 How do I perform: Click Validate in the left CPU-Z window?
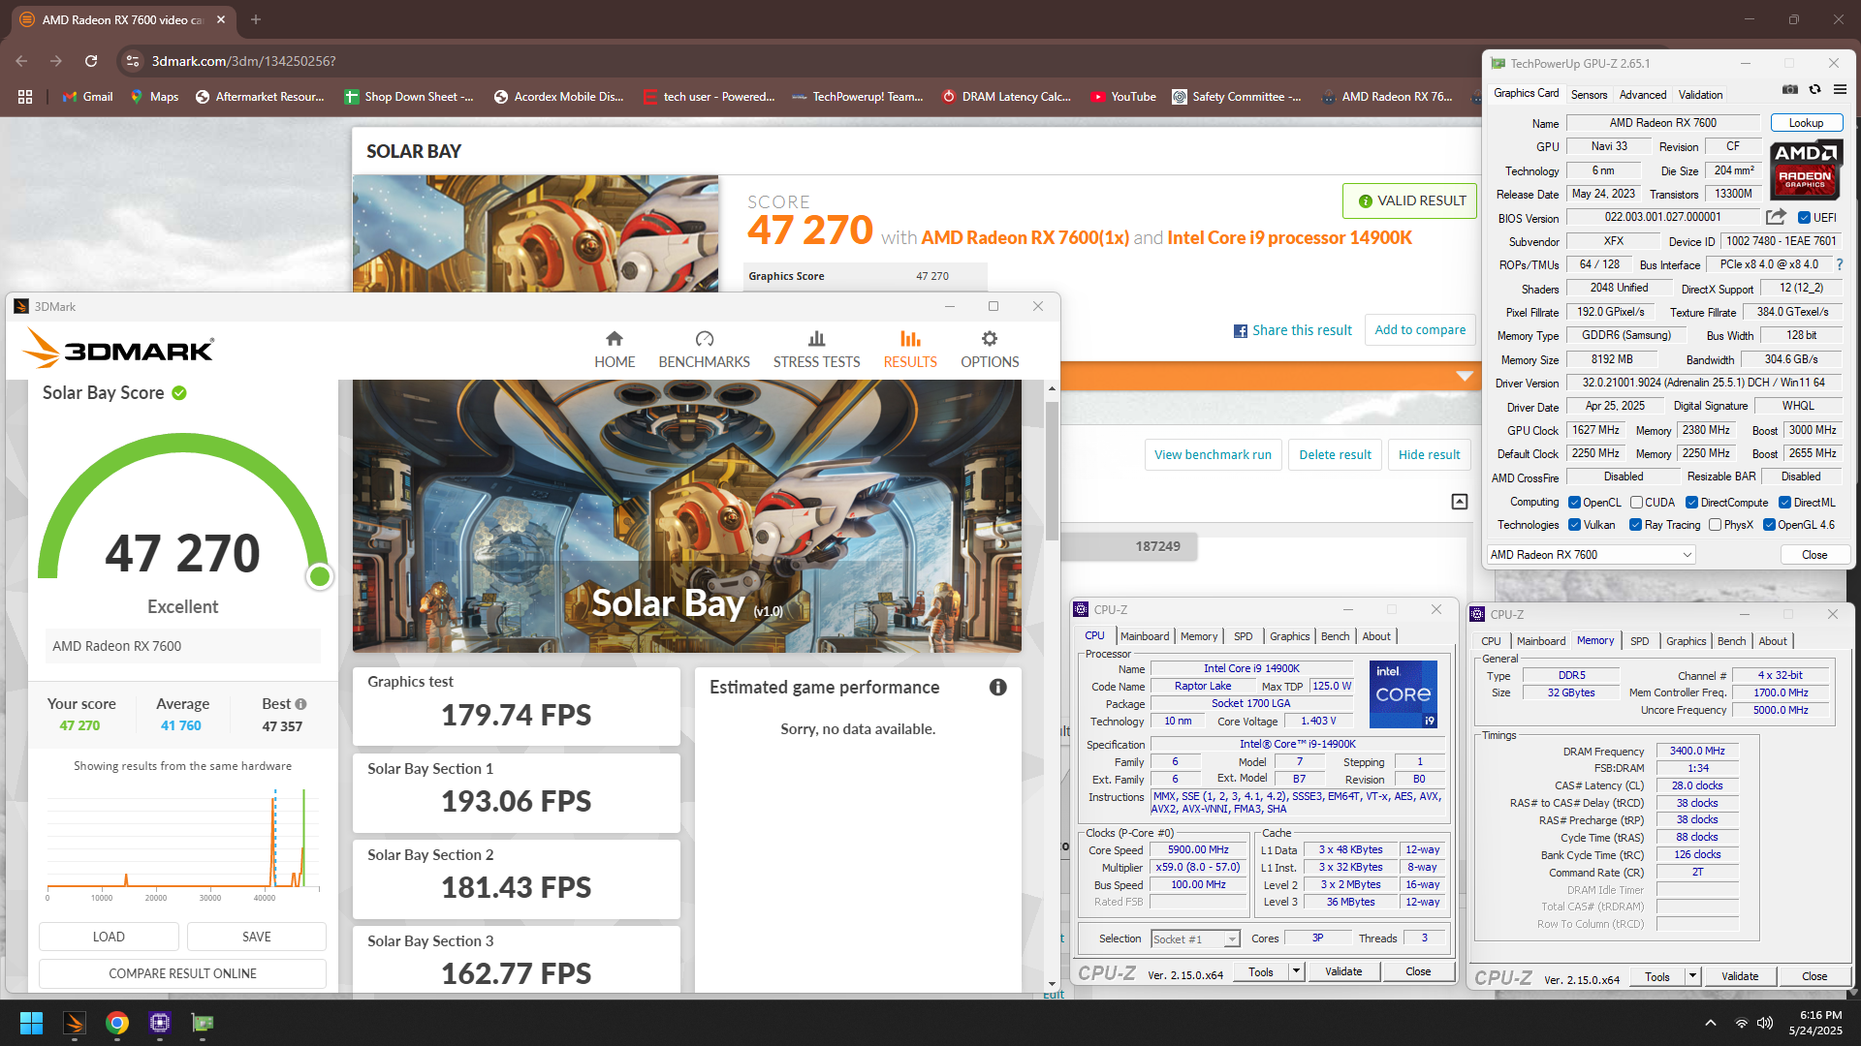1343,971
